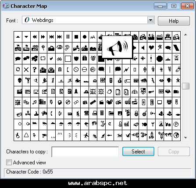Click the Characters to copy field
196x188 pixels.
tap(85, 152)
